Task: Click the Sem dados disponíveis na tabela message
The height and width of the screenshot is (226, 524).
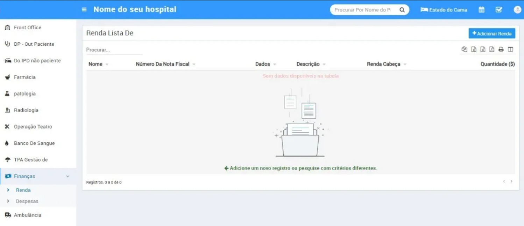Action: 300,76
